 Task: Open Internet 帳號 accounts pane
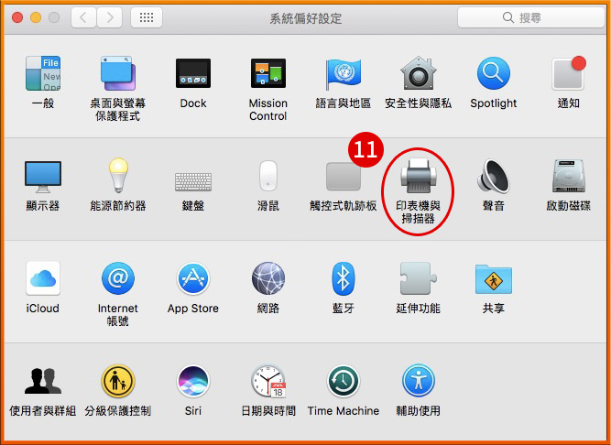point(117,278)
